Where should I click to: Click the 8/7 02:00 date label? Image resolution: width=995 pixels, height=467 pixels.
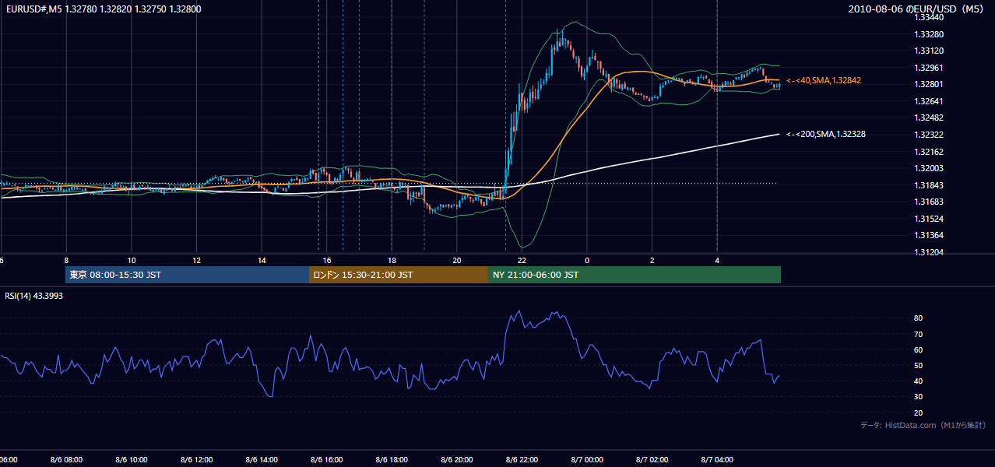coord(652,460)
